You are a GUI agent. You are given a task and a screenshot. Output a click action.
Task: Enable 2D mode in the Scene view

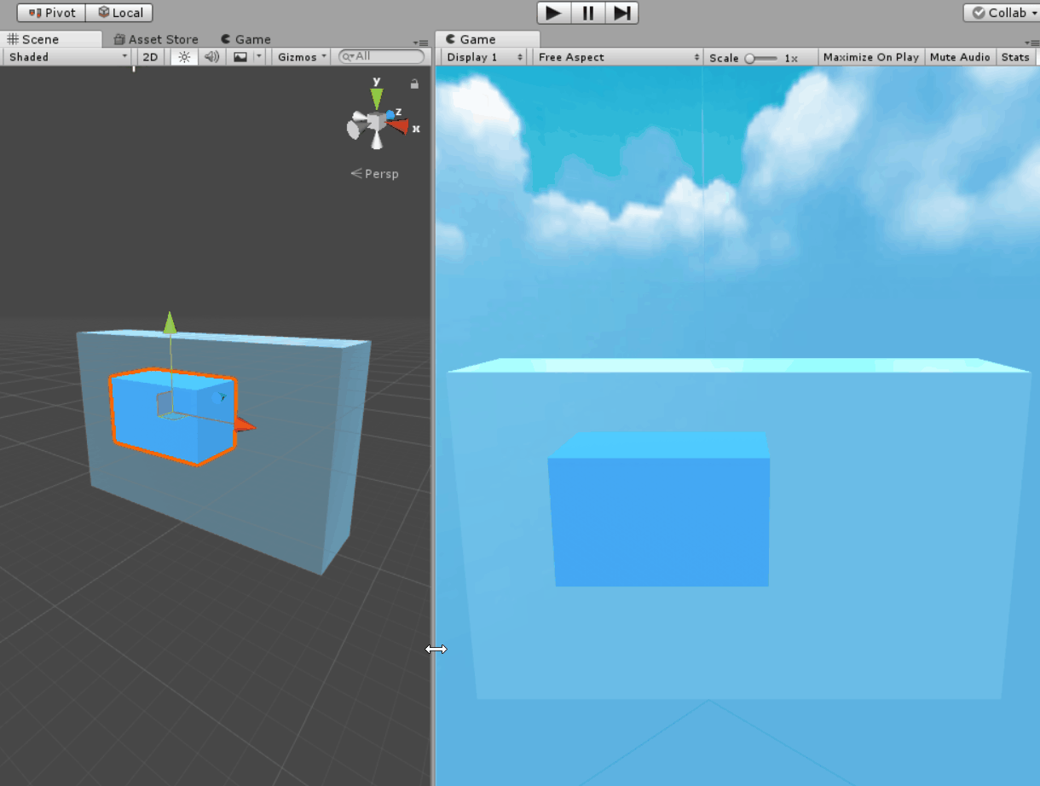click(150, 57)
